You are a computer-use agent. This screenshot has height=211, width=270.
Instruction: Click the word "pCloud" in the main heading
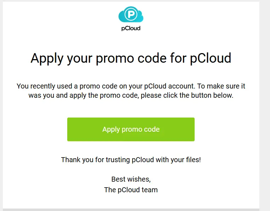211,58
